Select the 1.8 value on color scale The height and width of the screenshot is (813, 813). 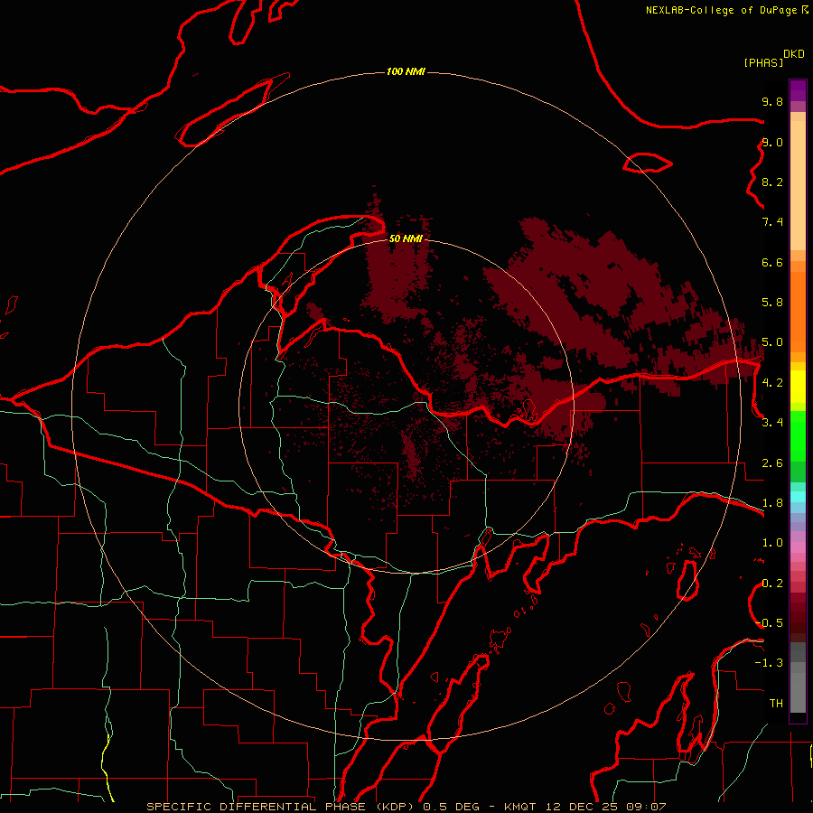click(x=772, y=503)
